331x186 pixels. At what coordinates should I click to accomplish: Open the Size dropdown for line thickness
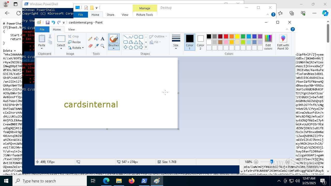(176, 42)
